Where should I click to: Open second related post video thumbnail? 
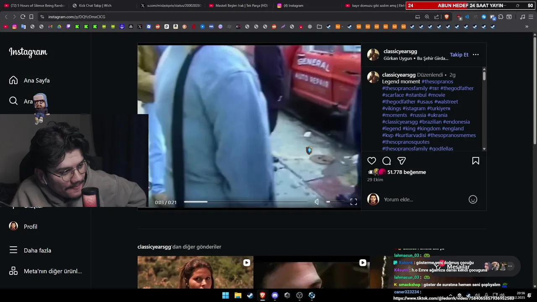tap(312, 272)
